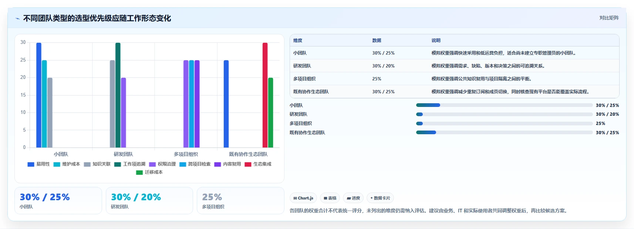The width and height of the screenshot is (634, 229).
Task: Click the 多项目组织 x-axis label under the chart
Action: [186, 154]
